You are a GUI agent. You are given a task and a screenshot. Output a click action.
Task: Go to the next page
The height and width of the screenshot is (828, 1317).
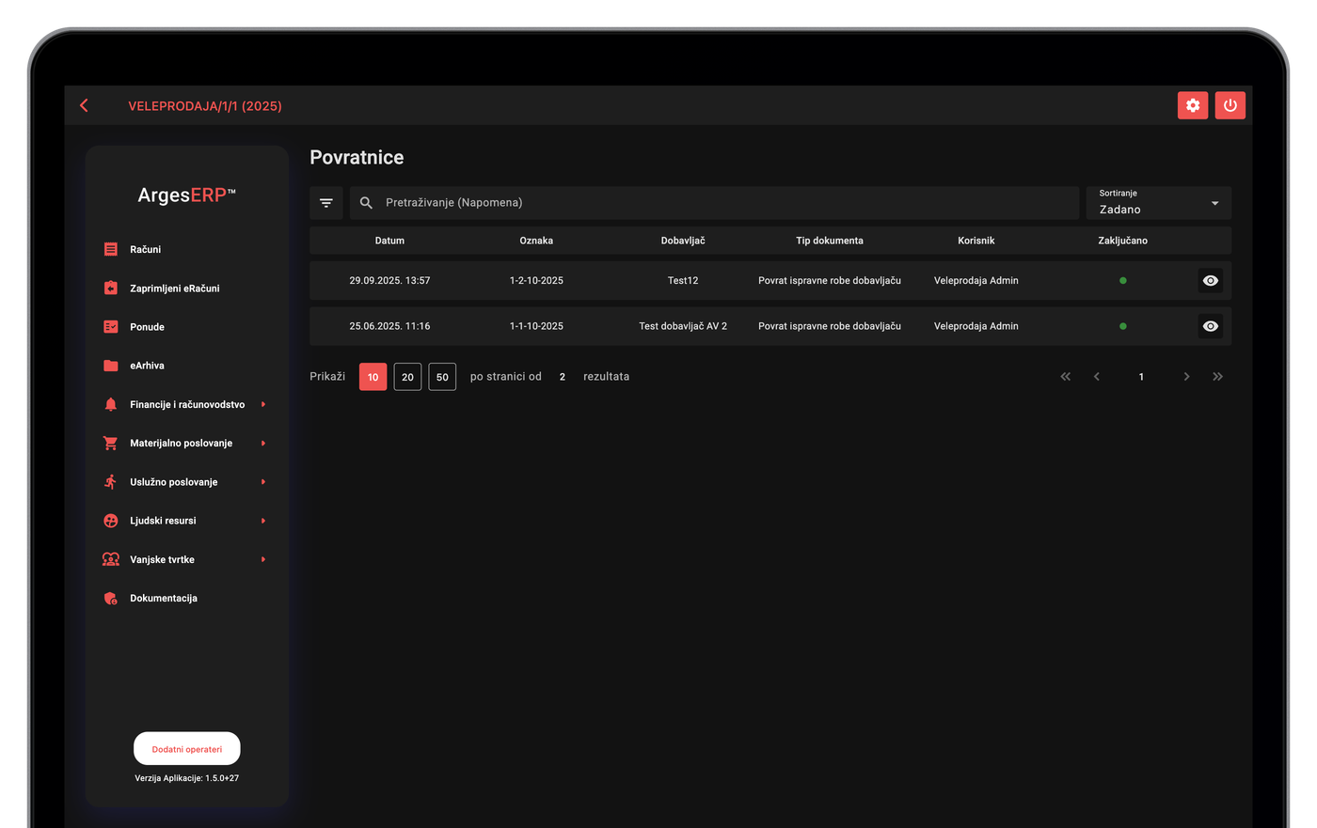click(x=1187, y=377)
